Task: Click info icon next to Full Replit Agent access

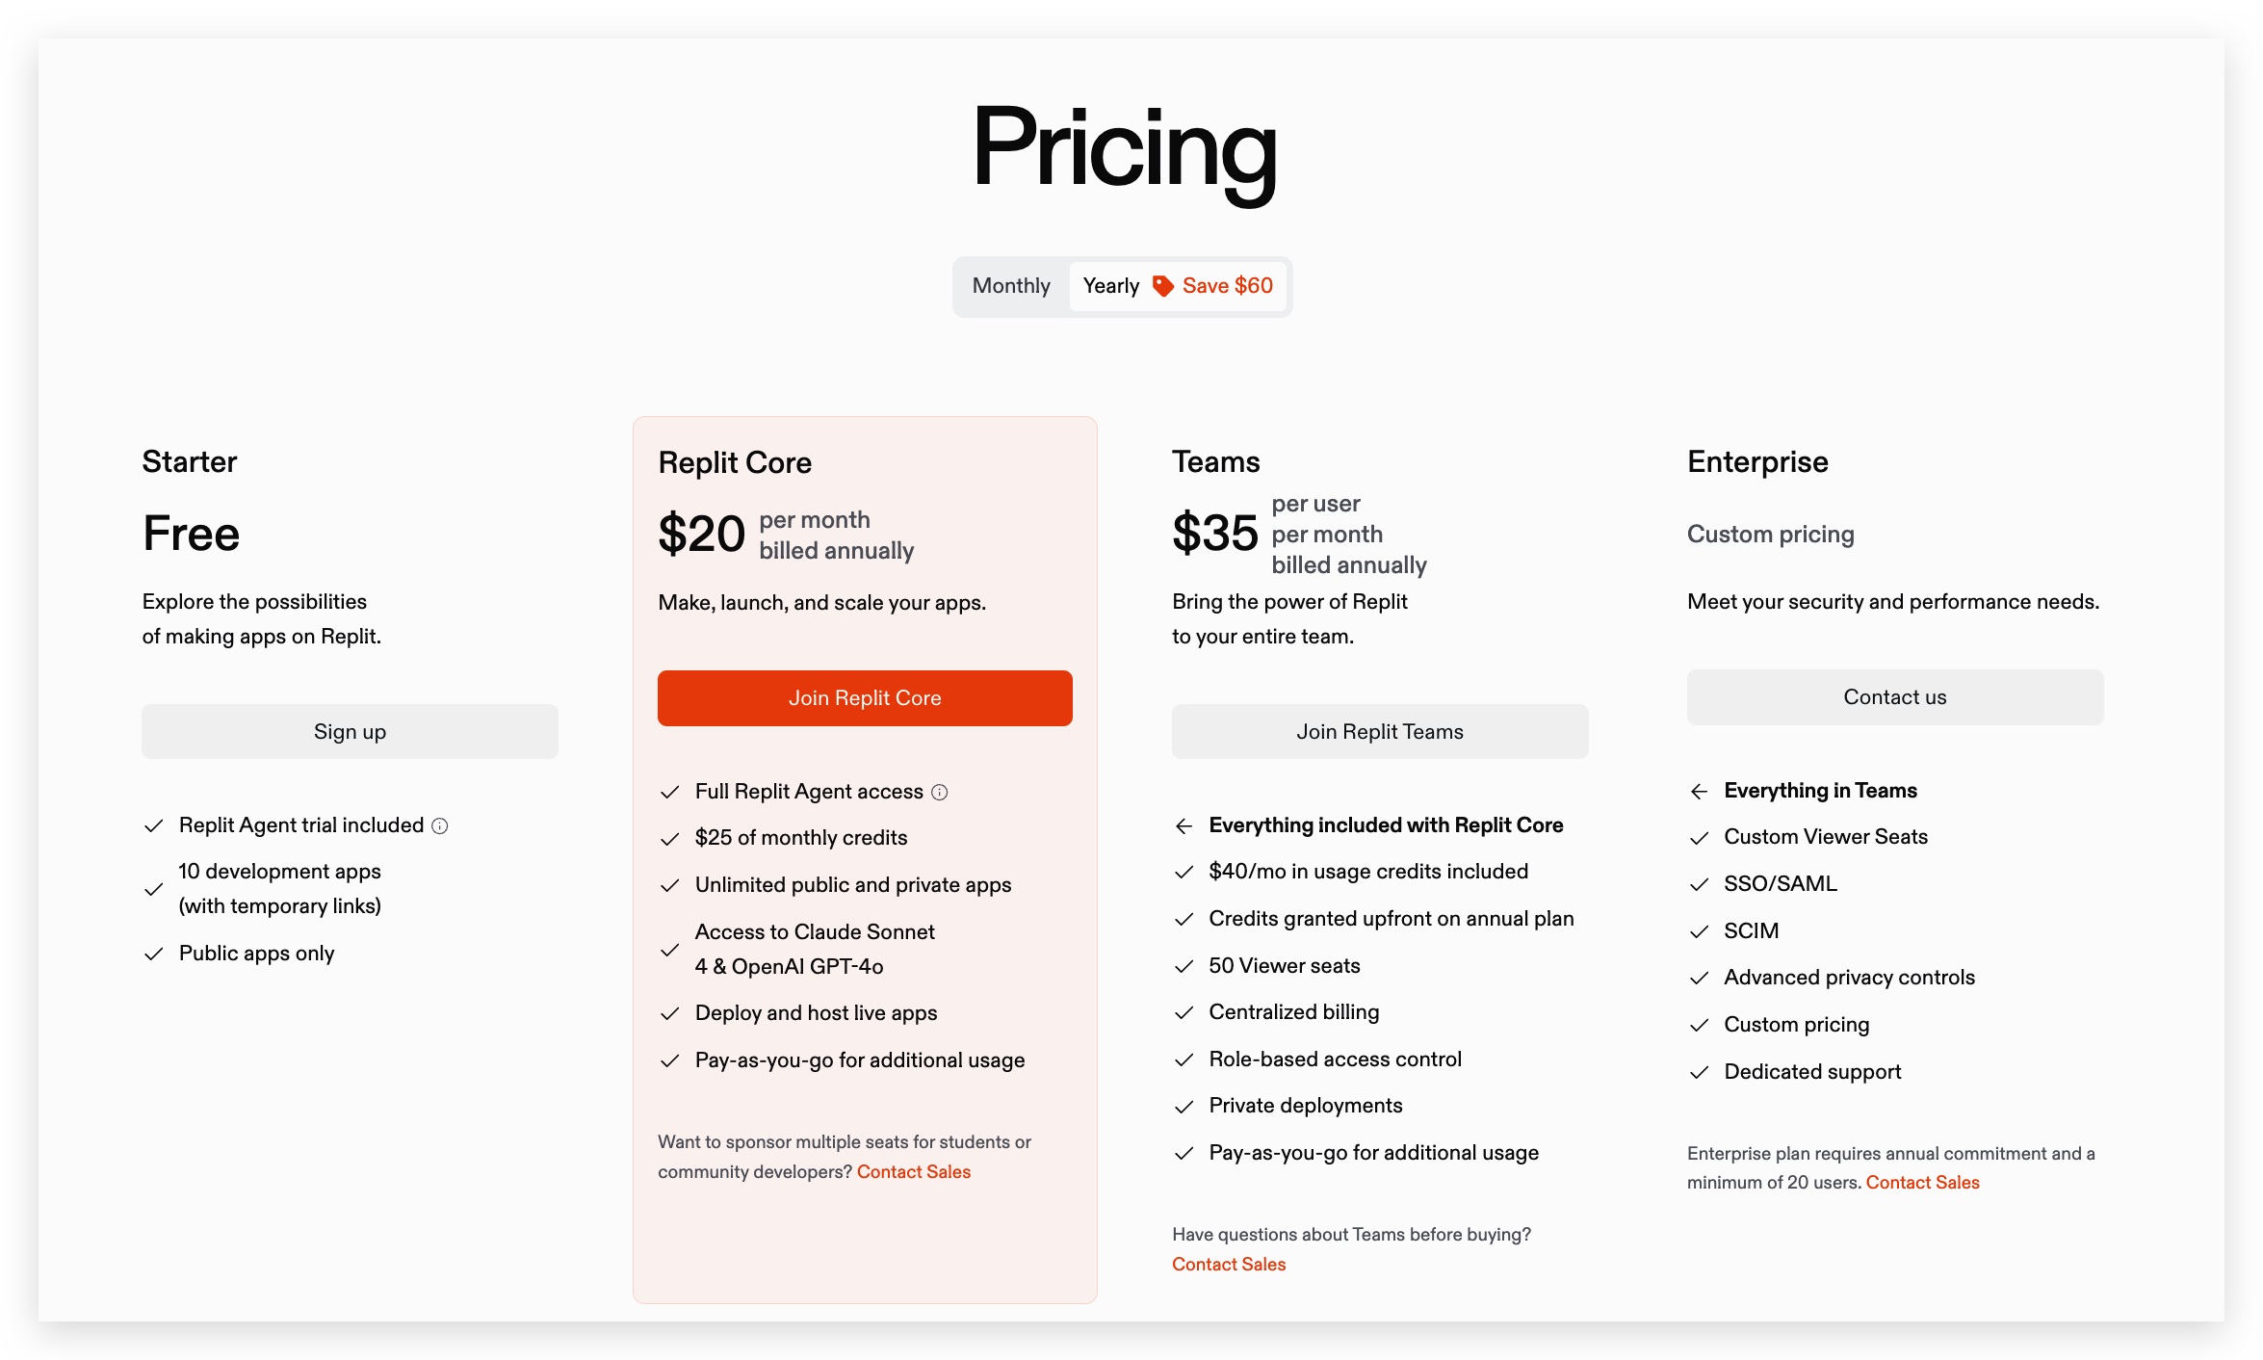Action: (940, 792)
